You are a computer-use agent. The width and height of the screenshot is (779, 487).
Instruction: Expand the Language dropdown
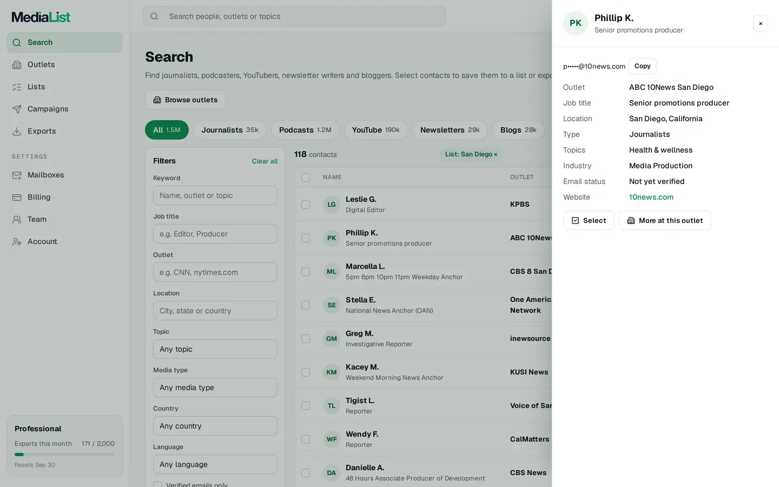(x=215, y=464)
